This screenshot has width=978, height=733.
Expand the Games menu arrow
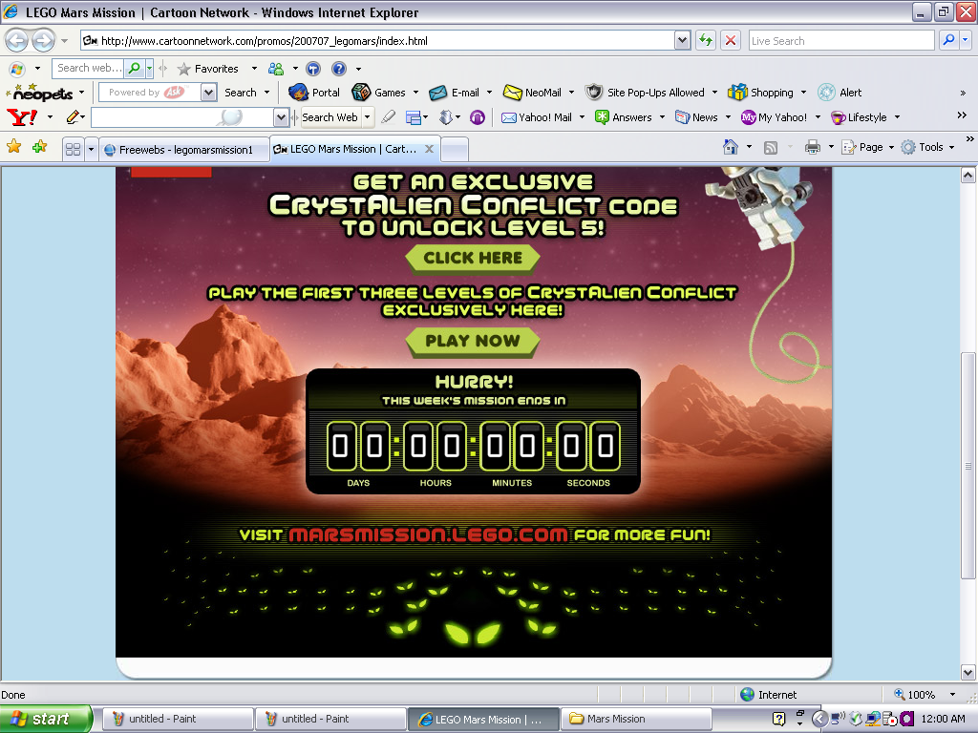pos(415,93)
